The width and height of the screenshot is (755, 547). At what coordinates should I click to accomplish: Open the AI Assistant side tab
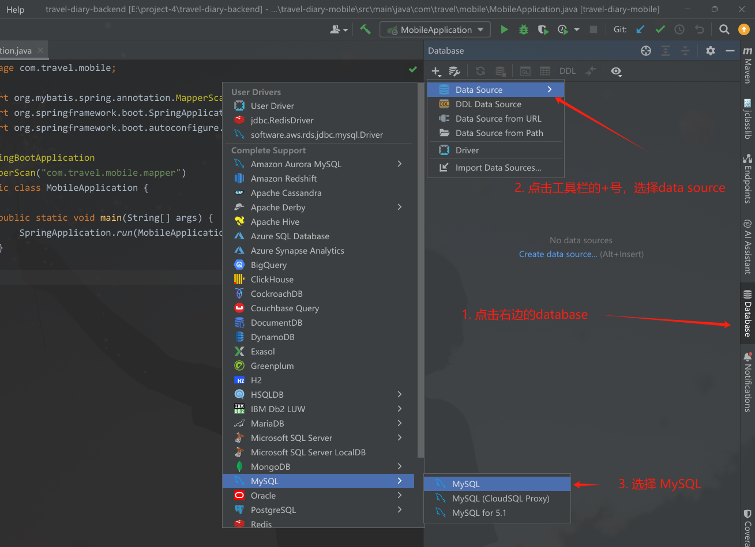click(748, 246)
